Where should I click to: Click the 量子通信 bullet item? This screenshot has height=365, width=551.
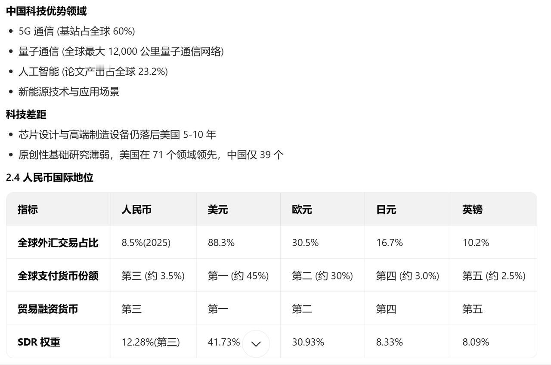point(121,52)
